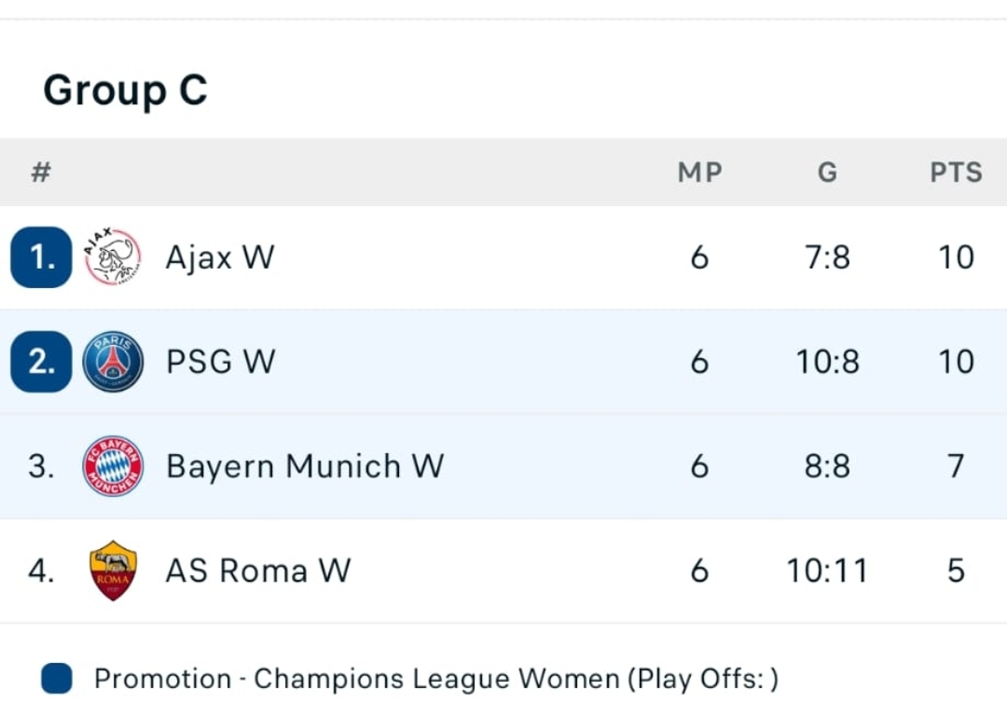The image size is (1007, 718).
Task: Open the PSG W team page
Action: (x=221, y=362)
